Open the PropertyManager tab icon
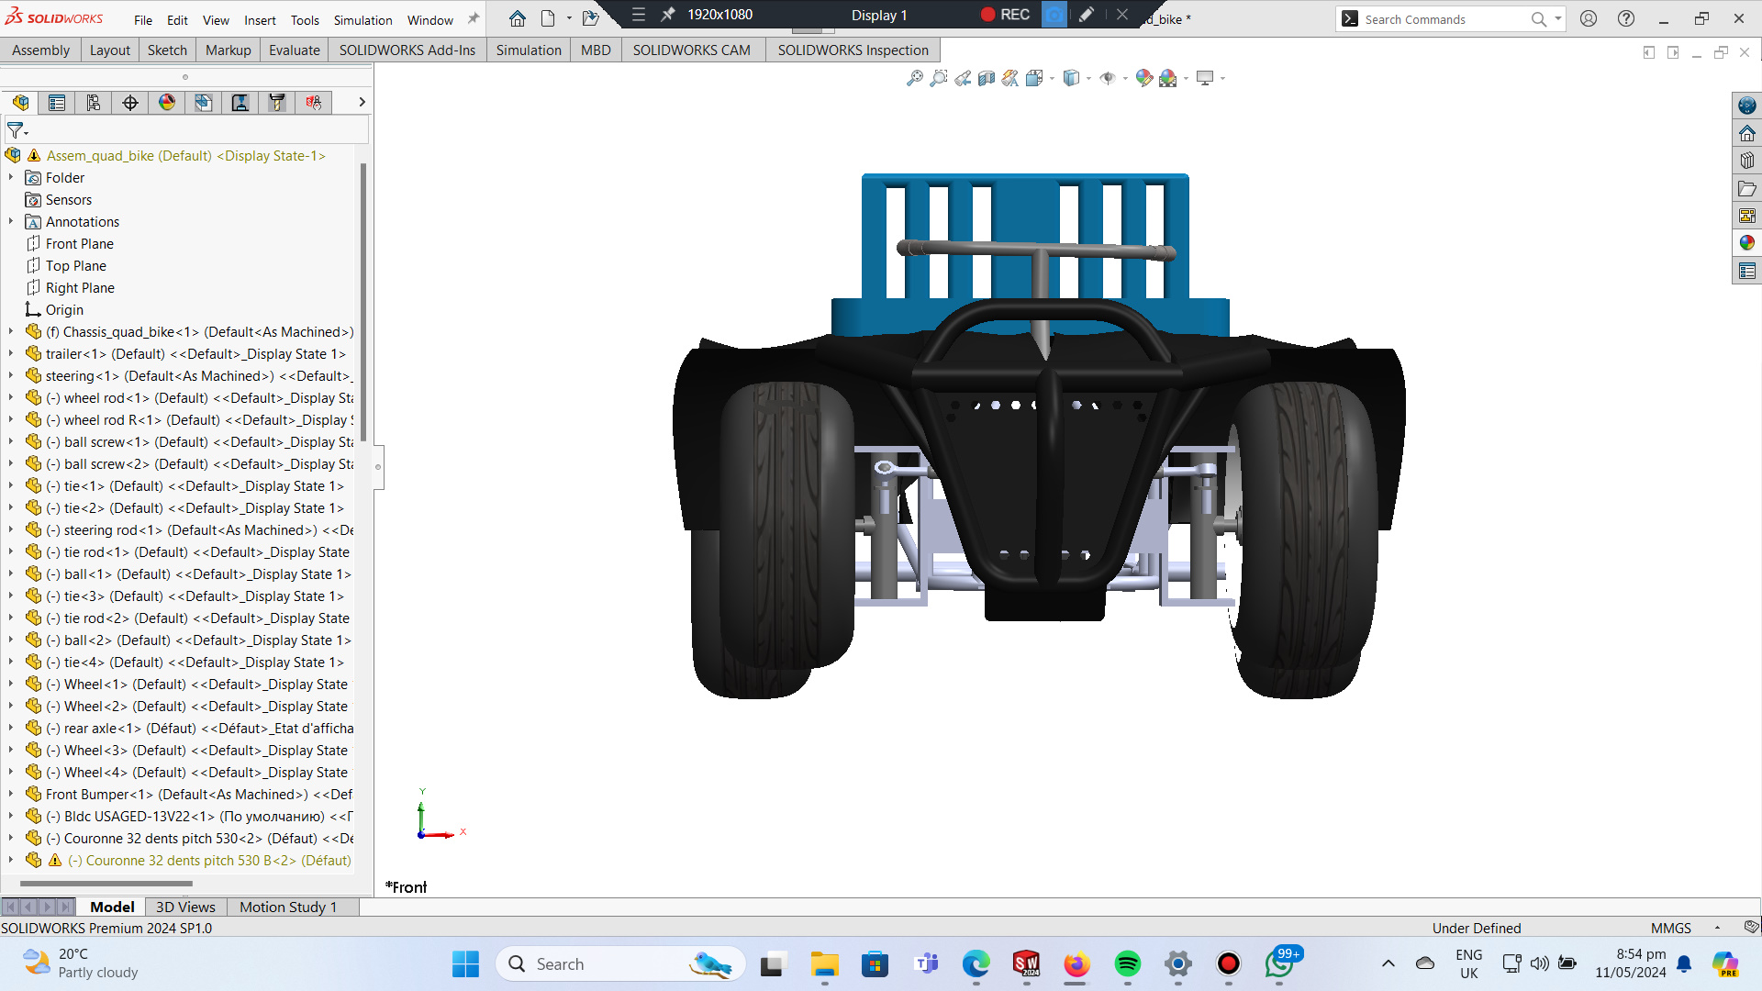 [x=57, y=103]
